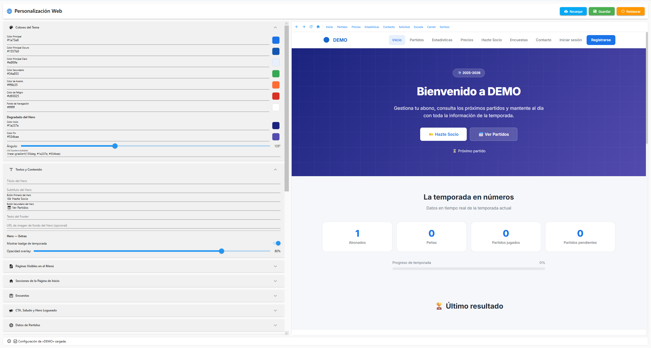651x348 pixels.
Task: Click the clipboard icon beside Encuestas
Action: [x=11, y=295]
